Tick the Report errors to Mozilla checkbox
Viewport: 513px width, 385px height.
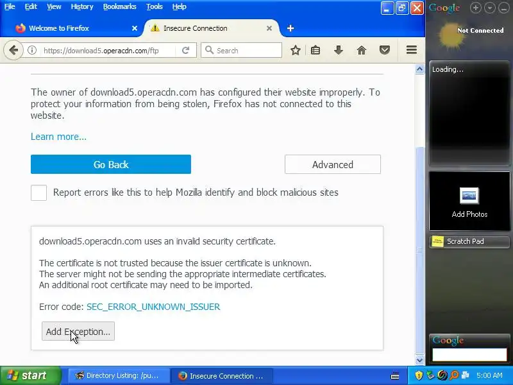[x=38, y=193]
